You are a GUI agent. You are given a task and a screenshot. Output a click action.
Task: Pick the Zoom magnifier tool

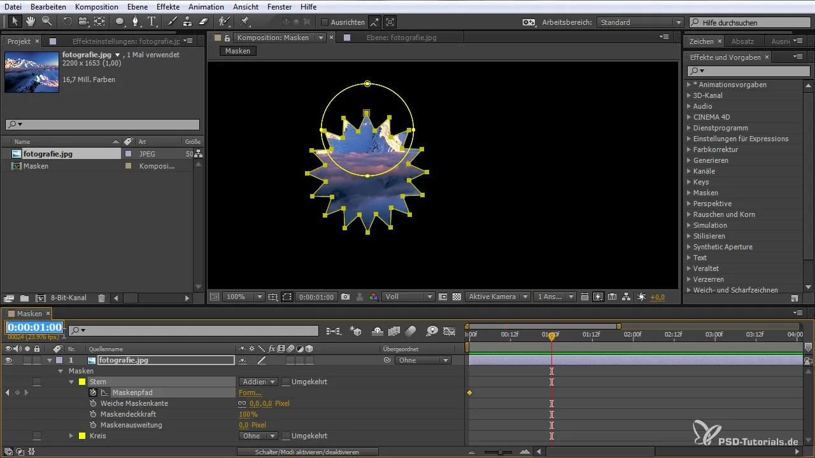pos(46,22)
